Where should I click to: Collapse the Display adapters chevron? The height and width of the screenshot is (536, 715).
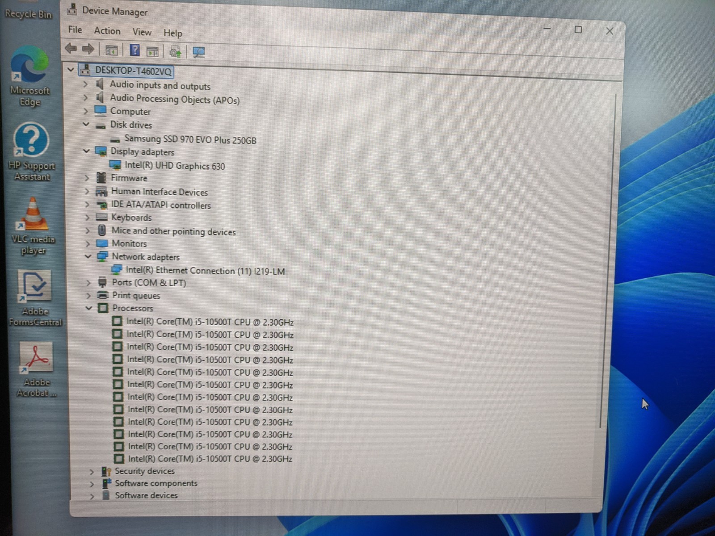pos(86,151)
